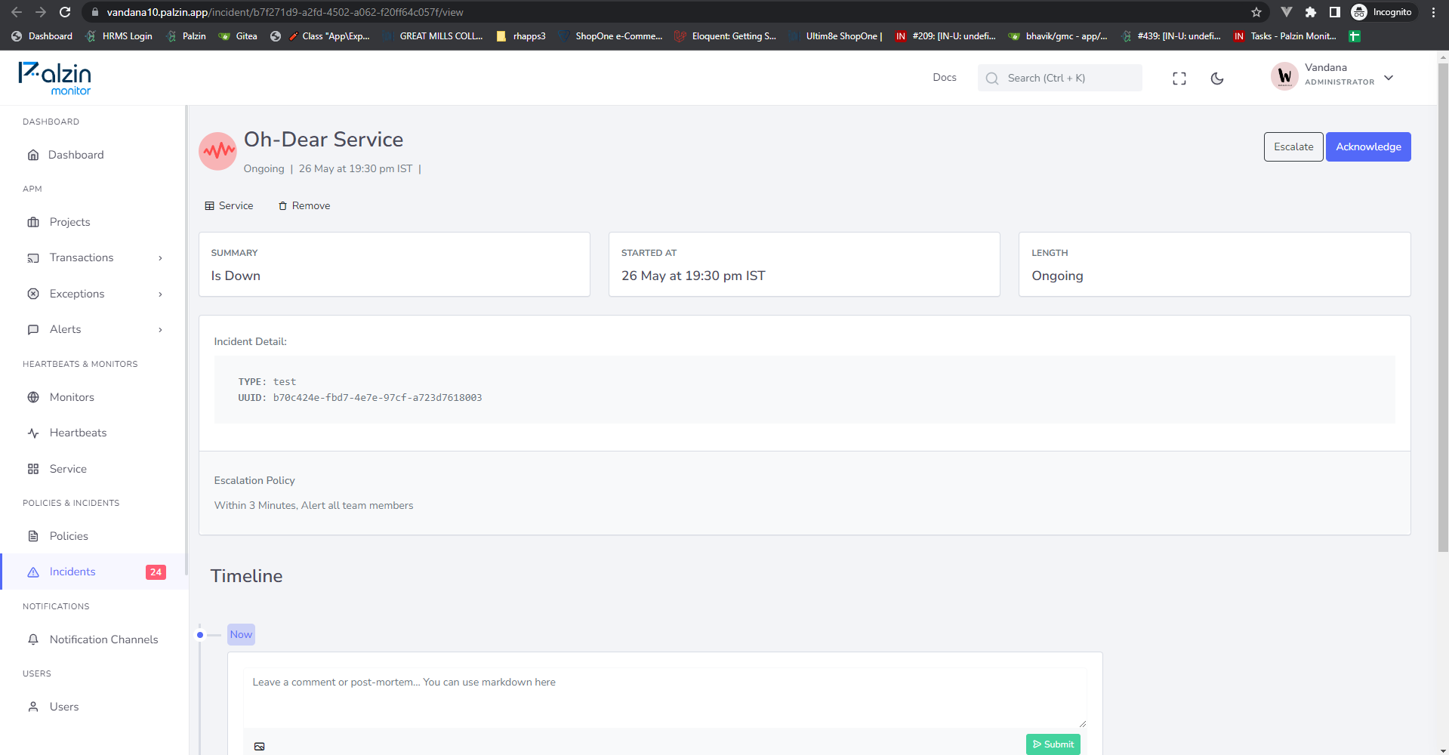Click the red Oh-Dear Service pulse icon
The height and width of the screenshot is (755, 1449).
pos(217,151)
